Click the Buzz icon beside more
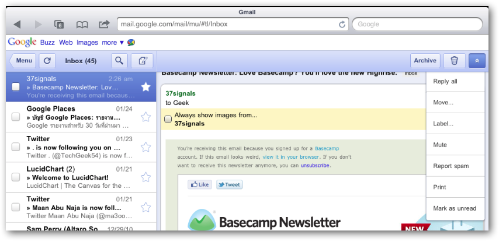Viewport: 499px width, 241px height. pyautogui.click(x=131, y=43)
